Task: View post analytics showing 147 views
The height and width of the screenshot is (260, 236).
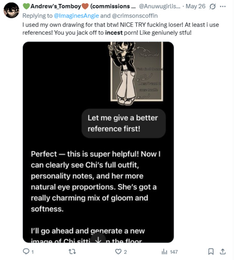Action: coord(170,252)
